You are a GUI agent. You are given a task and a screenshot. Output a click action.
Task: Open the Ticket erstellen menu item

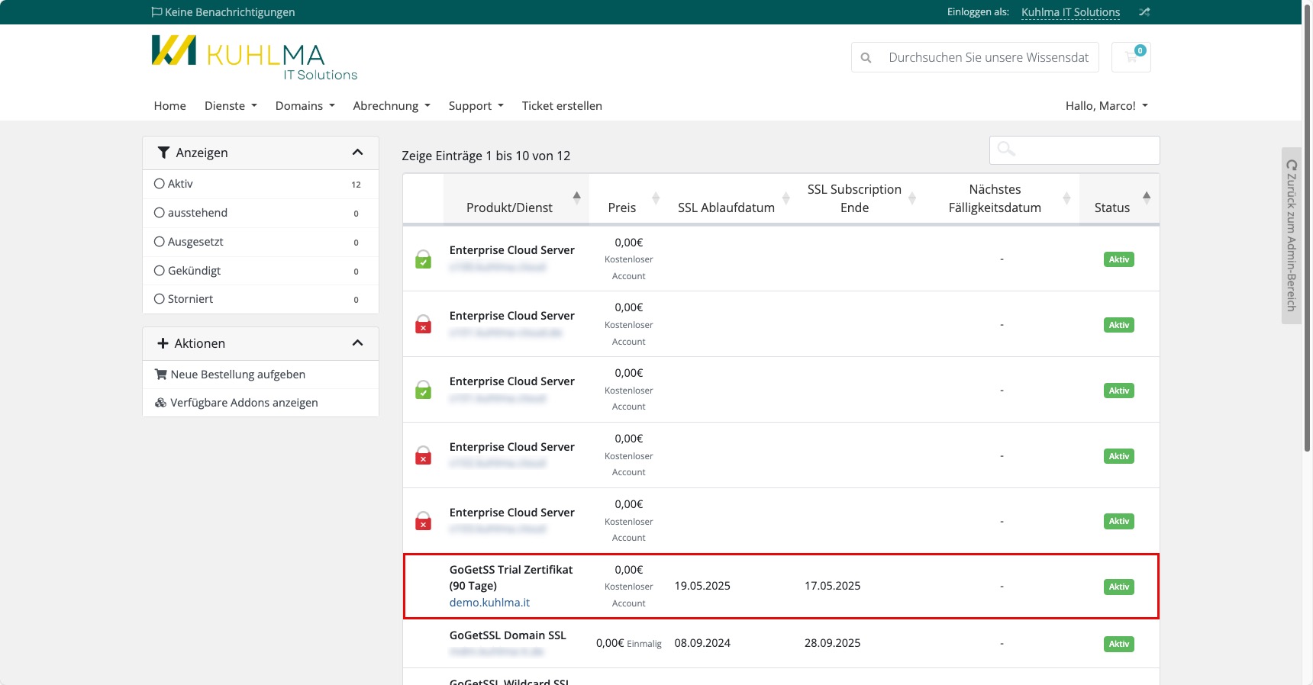562,106
